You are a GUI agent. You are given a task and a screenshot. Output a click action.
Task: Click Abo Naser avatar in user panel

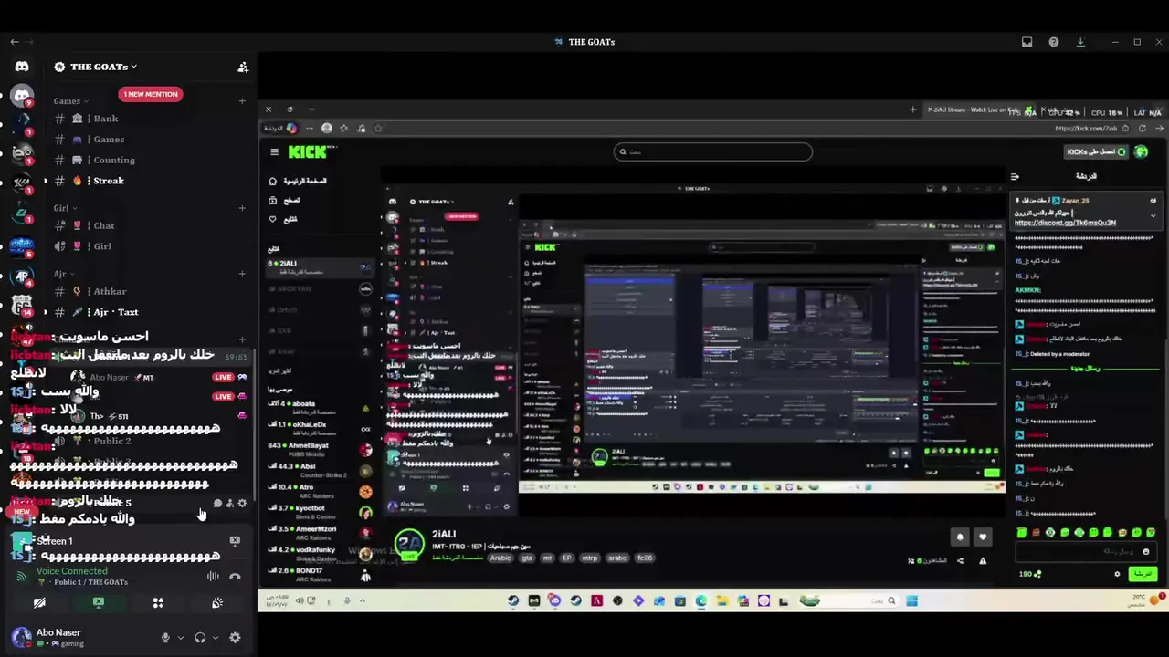point(22,637)
